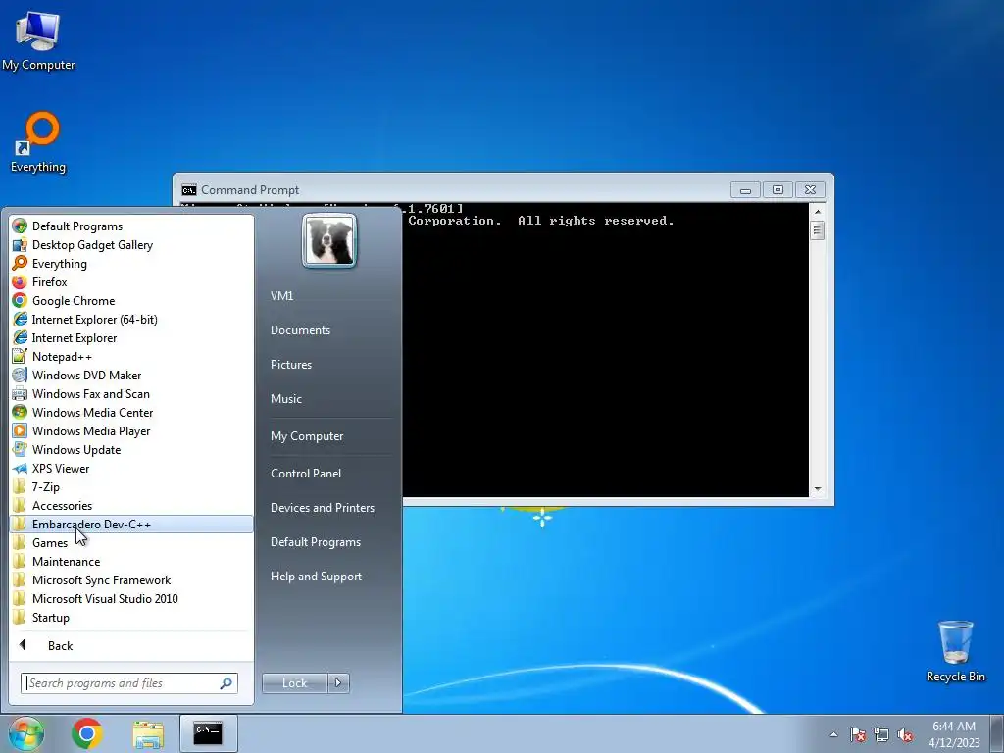
Task: Launch Firefox from the Start menu
Action: click(131, 281)
